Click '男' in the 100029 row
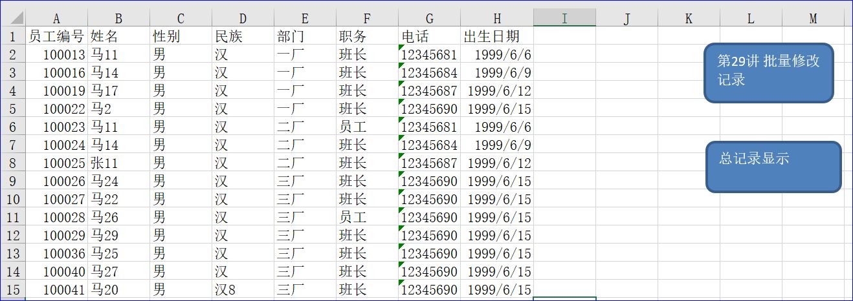Image resolution: width=853 pixels, height=301 pixels. (x=181, y=235)
